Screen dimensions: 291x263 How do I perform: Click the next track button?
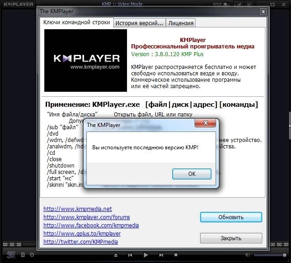pos(161,255)
